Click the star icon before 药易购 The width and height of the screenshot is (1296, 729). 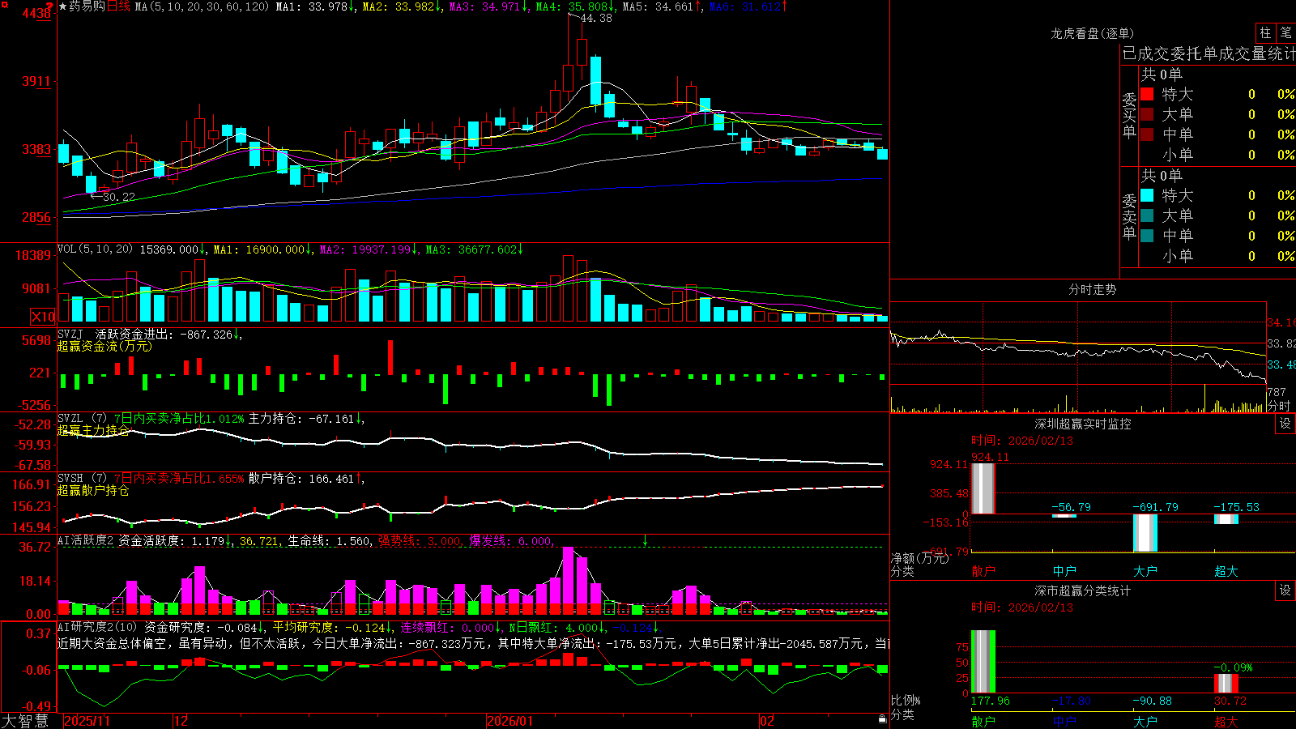(63, 6)
